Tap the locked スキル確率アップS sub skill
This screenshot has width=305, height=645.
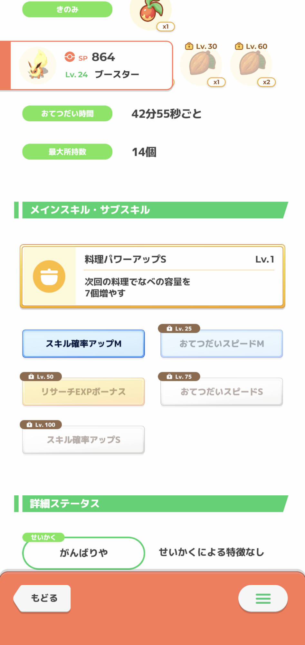83,440
